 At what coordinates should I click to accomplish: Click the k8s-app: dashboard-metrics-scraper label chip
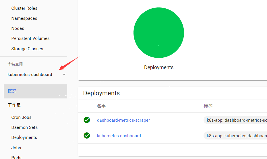(x=235, y=120)
